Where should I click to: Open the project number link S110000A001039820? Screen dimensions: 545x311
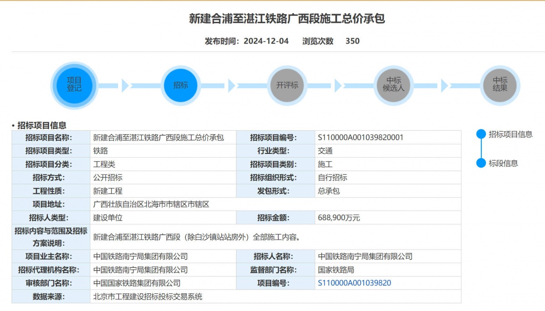[x=354, y=283]
